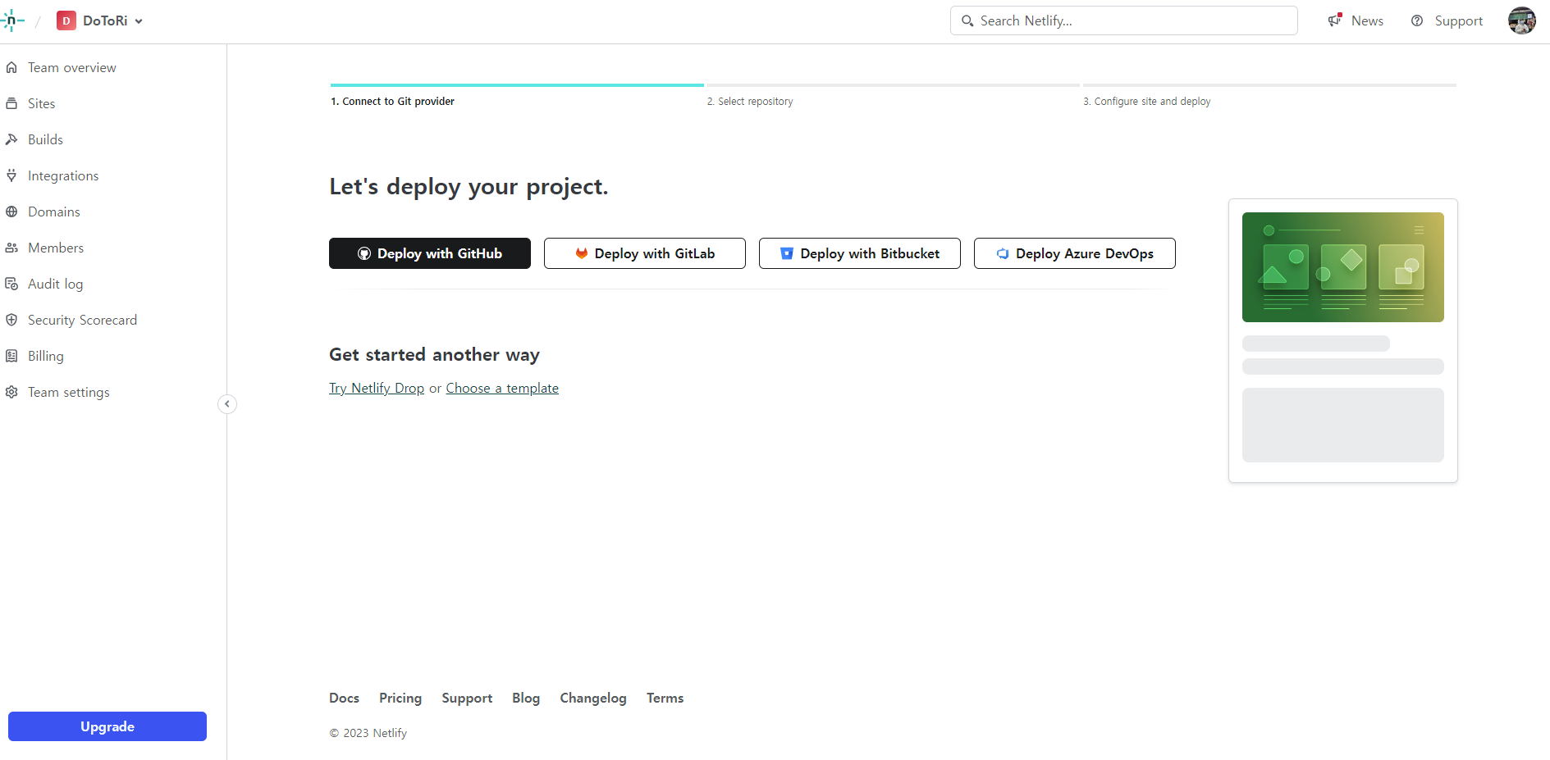The height and width of the screenshot is (760, 1550).
Task: Open Integrations in the sidebar
Action: [63, 175]
